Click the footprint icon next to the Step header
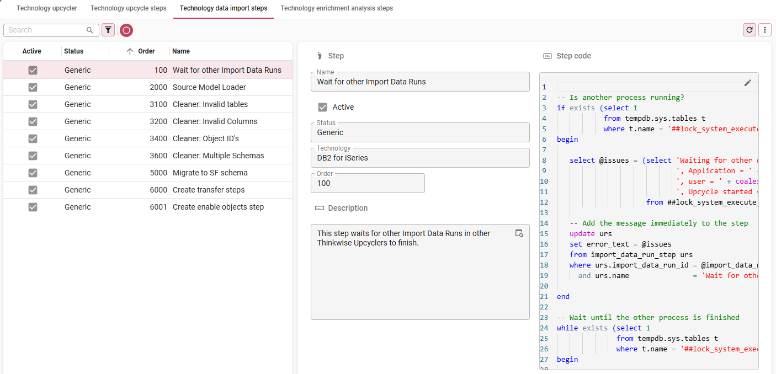Screen dimensions: 776x374 coord(319,55)
